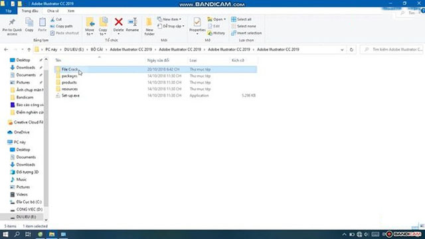Select the Set-up.exe file
The width and height of the screenshot is (425, 239).
pos(155,96)
